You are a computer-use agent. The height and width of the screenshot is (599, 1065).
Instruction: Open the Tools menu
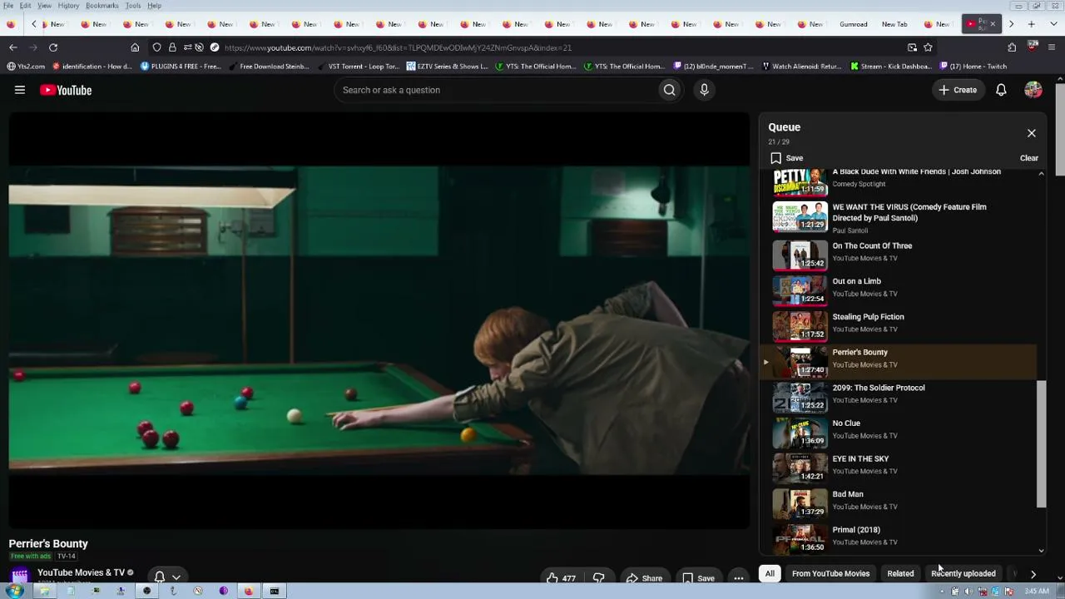[x=133, y=6]
